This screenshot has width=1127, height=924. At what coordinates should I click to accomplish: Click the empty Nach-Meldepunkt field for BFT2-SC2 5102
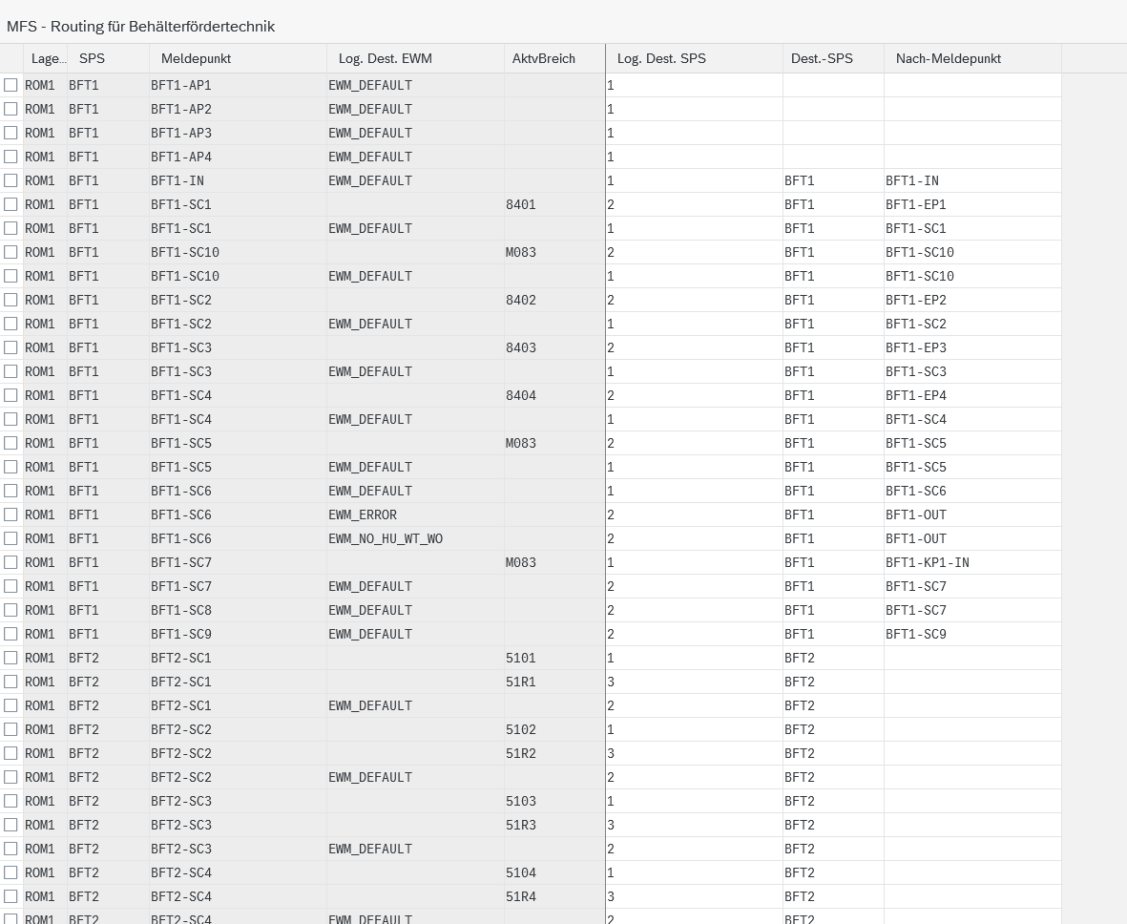972,729
